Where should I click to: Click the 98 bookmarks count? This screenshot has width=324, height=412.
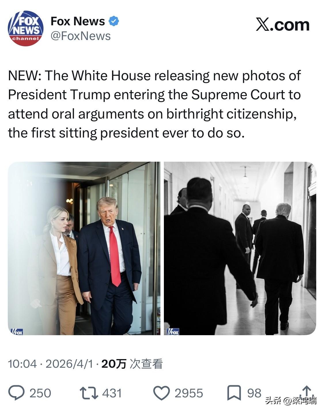[254, 393]
